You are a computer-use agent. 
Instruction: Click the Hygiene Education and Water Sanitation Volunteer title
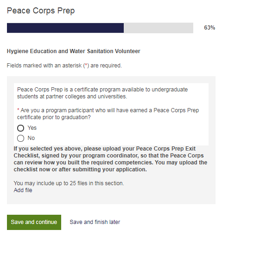tap(74, 51)
